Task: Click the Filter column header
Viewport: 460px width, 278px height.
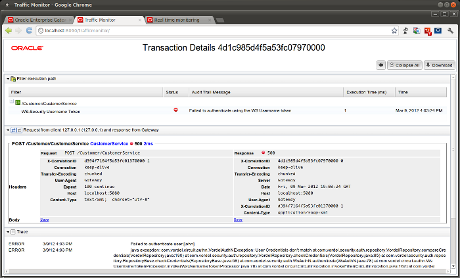Action: (85, 92)
